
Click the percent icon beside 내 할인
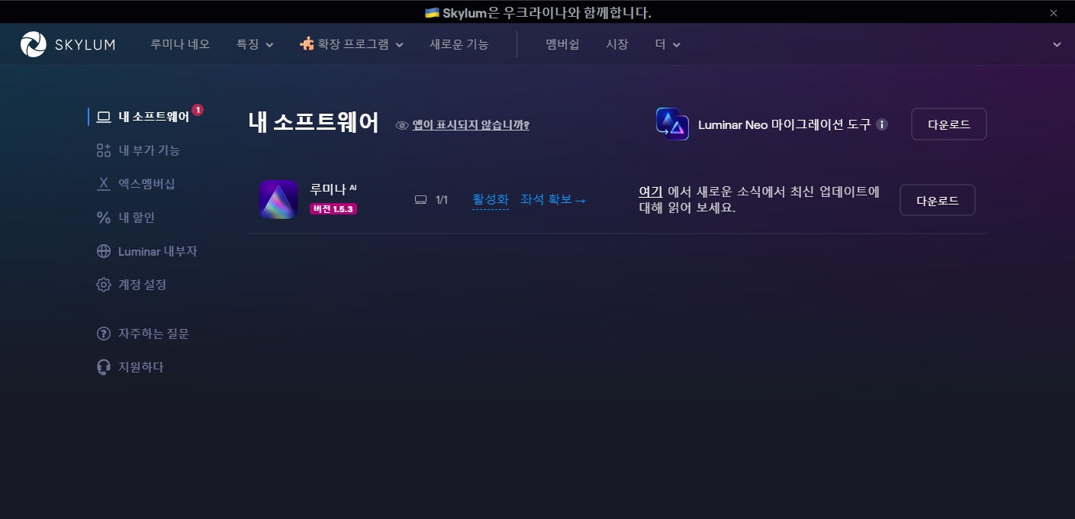click(x=104, y=218)
